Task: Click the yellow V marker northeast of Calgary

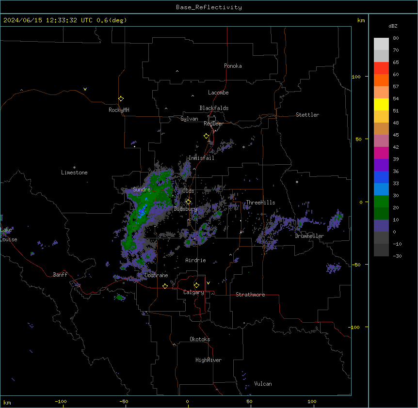Action: [208, 283]
